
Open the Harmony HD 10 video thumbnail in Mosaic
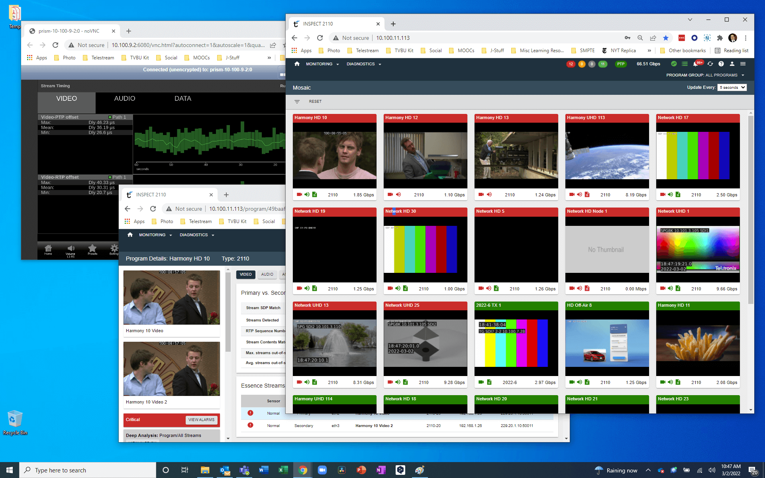click(335, 155)
